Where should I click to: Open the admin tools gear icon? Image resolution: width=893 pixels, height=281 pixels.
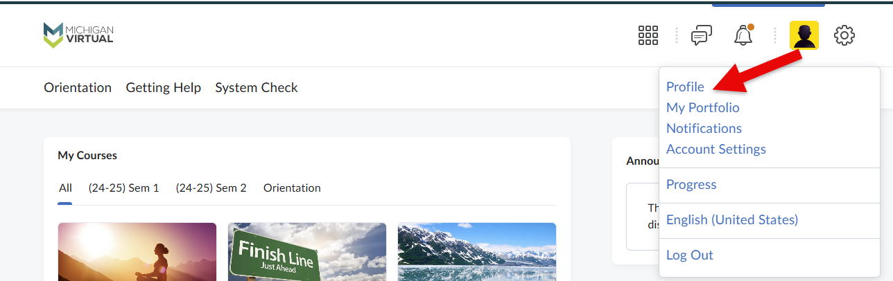tap(844, 35)
